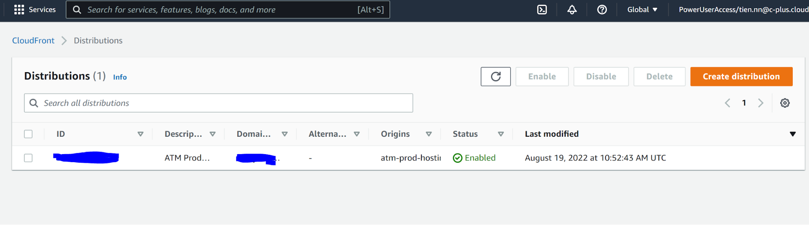The image size is (809, 225).
Task: Click the Create distribution button
Action: [741, 77]
